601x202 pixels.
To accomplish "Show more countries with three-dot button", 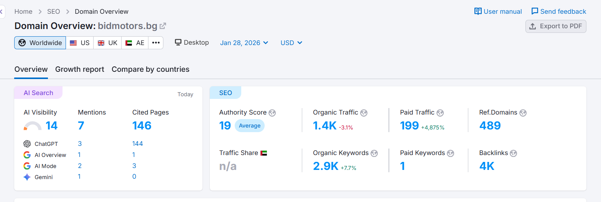I will click(156, 43).
